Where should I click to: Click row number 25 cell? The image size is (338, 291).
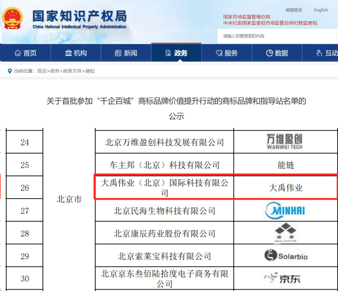(24, 165)
